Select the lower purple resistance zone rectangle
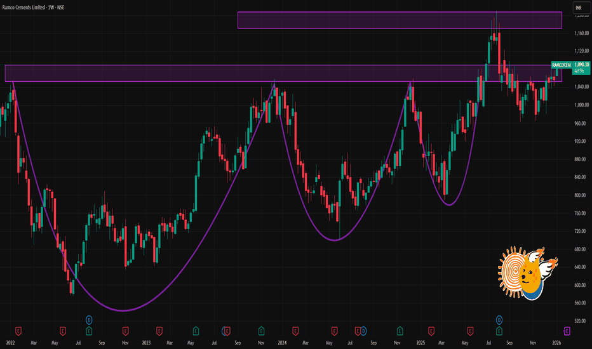 tap(283, 73)
